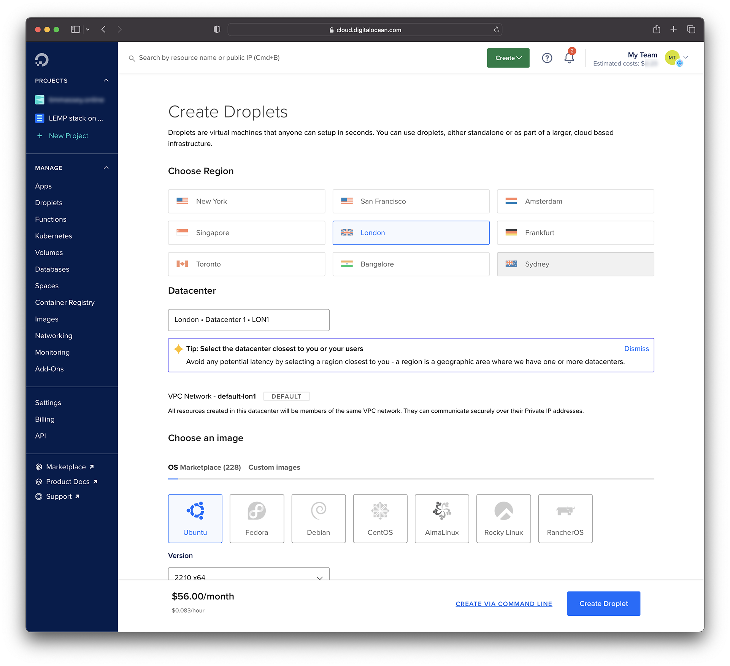This screenshot has height=666, width=730.
Task: Click the Safari address bar
Action: click(365, 30)
